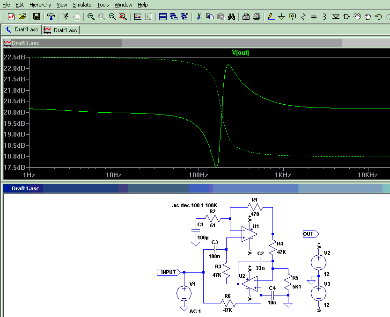The image size is (390, 317).
Task: Click the 17.5dB axis label
Action: 15,167
